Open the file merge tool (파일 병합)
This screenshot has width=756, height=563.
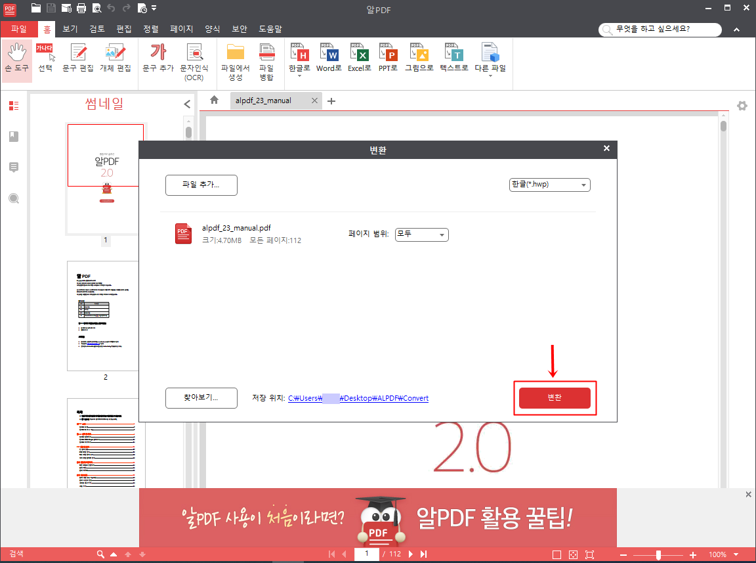266,62
